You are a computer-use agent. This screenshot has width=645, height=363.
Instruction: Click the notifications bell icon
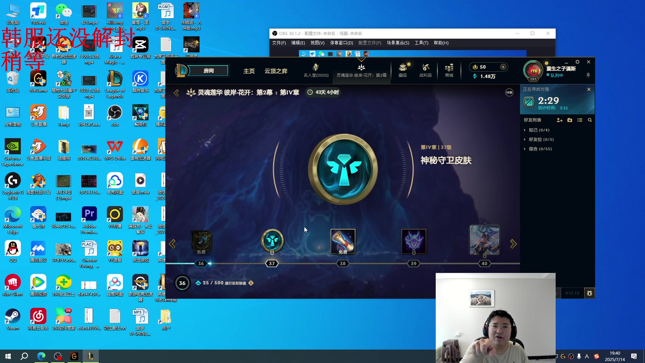(588, 75)
